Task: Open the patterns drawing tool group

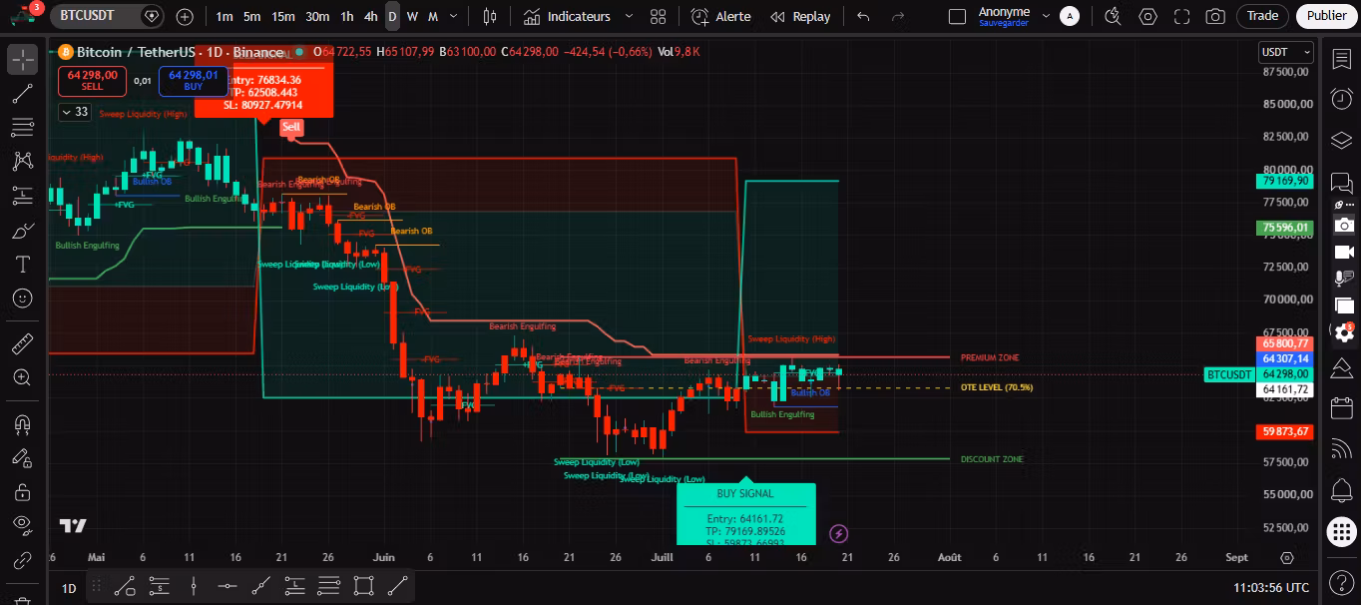Action: pyautogui.click(x=23, y=162)
